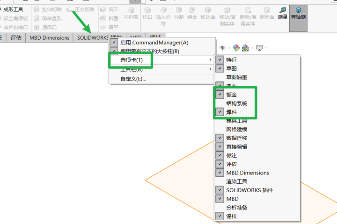
Task: Choose 自定义(E)... from context menu
Action: tap(161, 79)
